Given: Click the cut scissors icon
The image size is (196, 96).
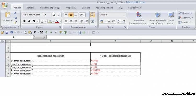Looking at the screenshot, I should (15, 13).
